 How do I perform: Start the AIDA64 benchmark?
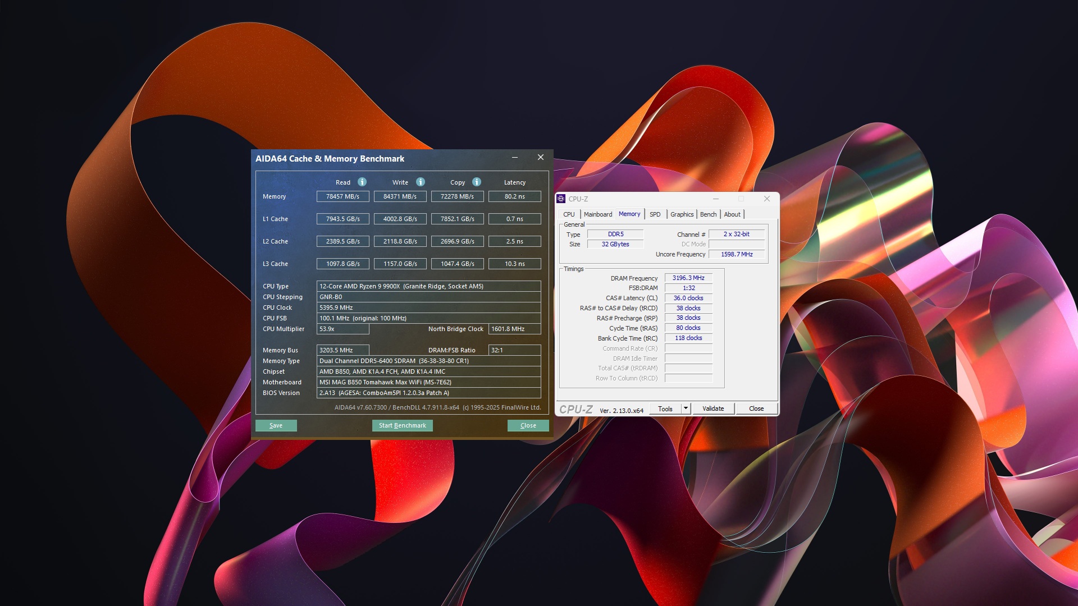(403, 425)
